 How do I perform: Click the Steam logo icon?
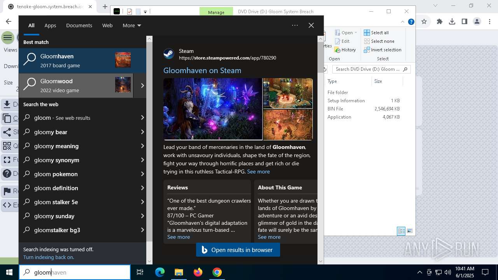coord(169,54)
